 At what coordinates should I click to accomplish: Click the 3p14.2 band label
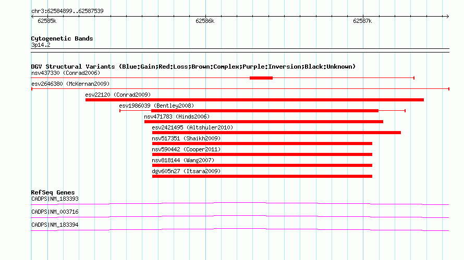tap(41, 45)
